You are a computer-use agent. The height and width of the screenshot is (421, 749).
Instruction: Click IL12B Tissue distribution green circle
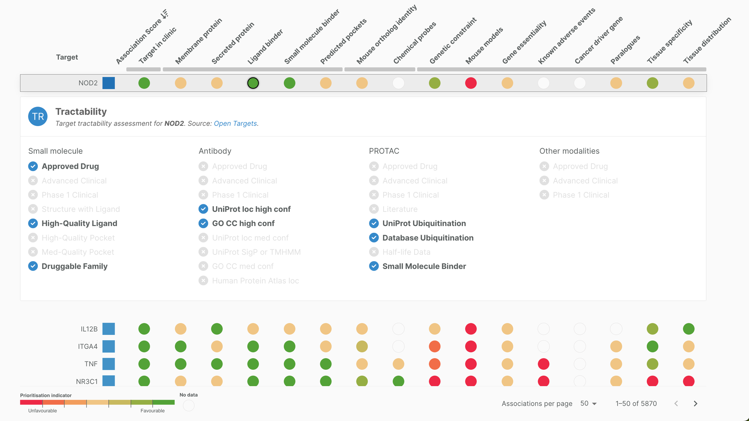[x=688, y=329]
